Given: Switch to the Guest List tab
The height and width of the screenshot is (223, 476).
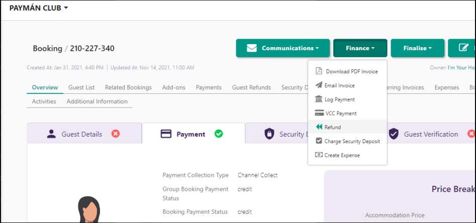Looking at the screenshot, I should [81, 87].
